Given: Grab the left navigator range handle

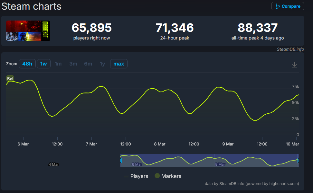Looking at the screenshot, I should tap(120, 160).
